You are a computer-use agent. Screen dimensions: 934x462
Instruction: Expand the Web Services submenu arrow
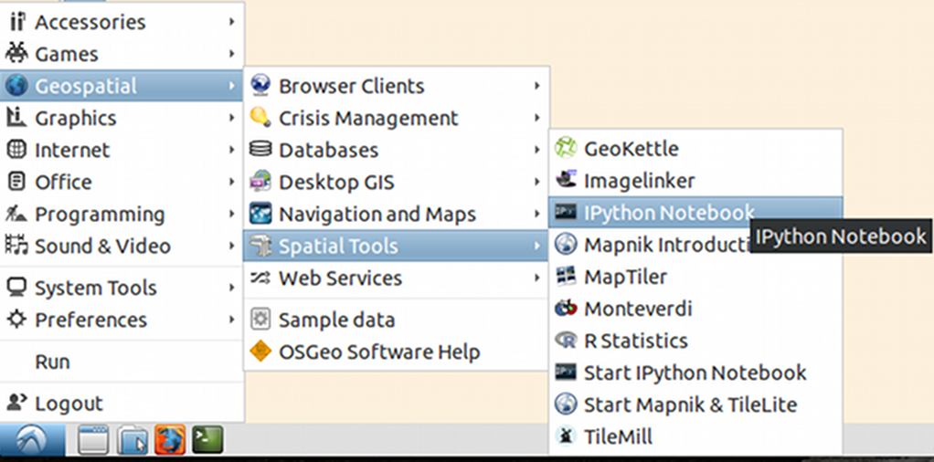tap(537, 278)
